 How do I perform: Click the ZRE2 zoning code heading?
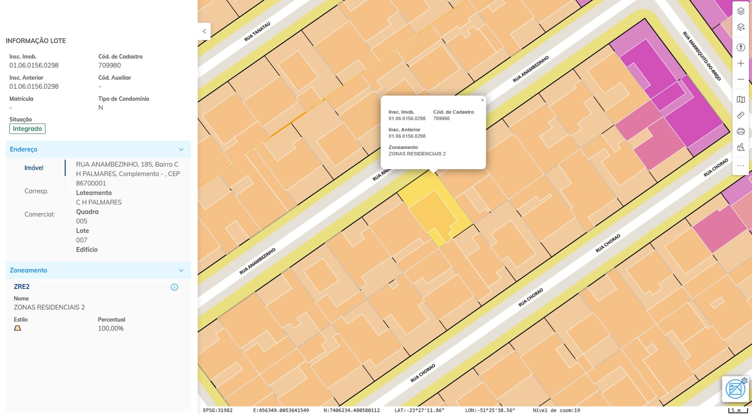tap(22, 287)
